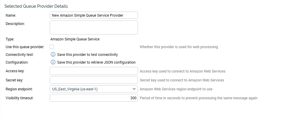Click the Use this queue provider label
This screenshot has width=295, height=118.
(x=25, y=47)
